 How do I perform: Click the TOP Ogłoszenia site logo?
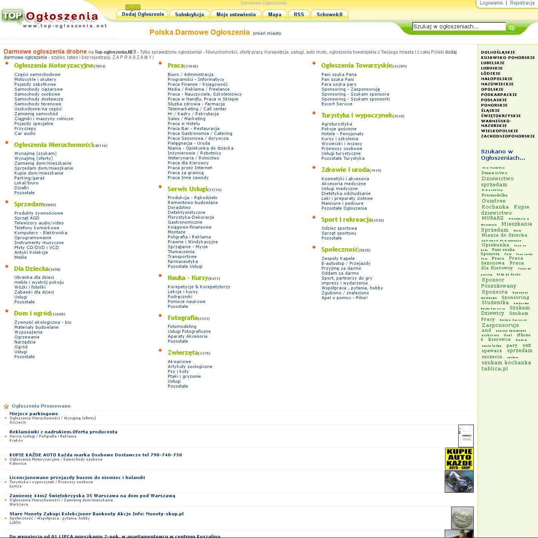(53, 18)
